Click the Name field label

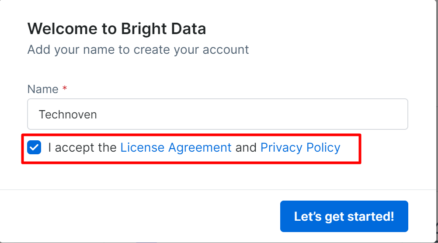tap(43, 89)
